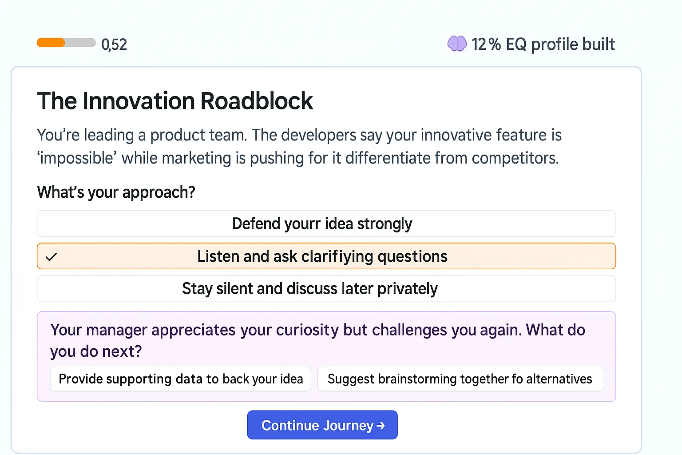Click the checkmark icon on selected answer

click(52, 257)
